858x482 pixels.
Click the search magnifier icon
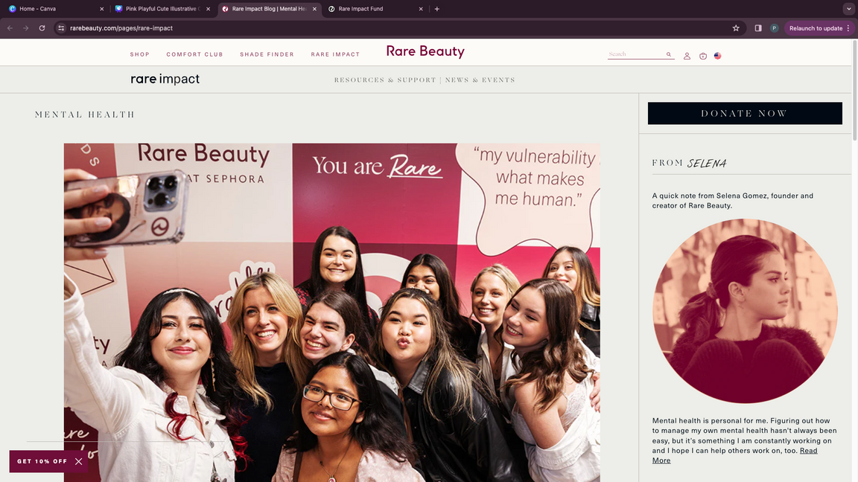669,54
